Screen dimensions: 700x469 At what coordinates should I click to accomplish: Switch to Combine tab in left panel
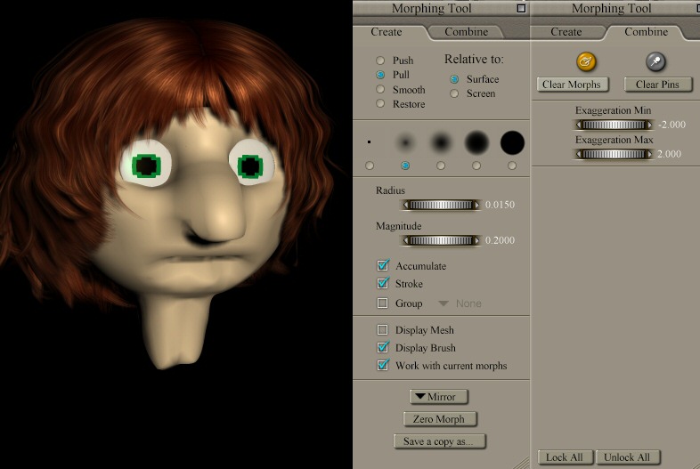coord(466,32)
